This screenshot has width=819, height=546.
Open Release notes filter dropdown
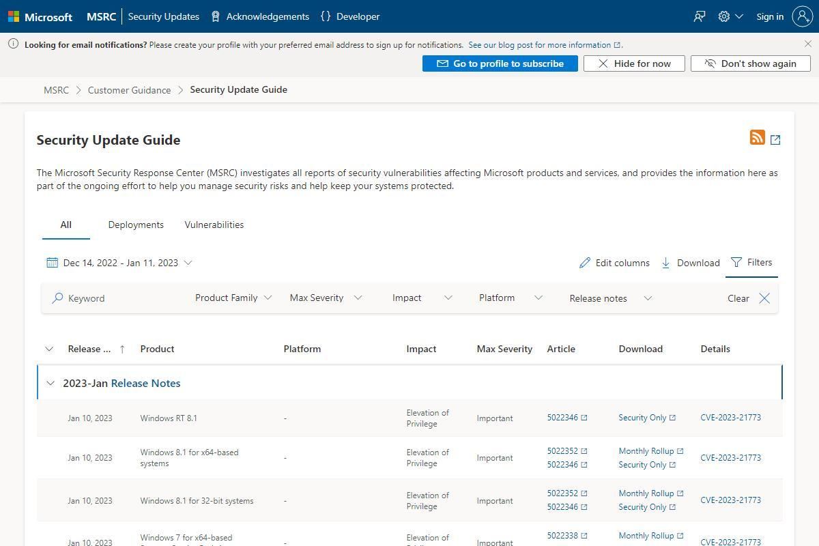point(610,298)
